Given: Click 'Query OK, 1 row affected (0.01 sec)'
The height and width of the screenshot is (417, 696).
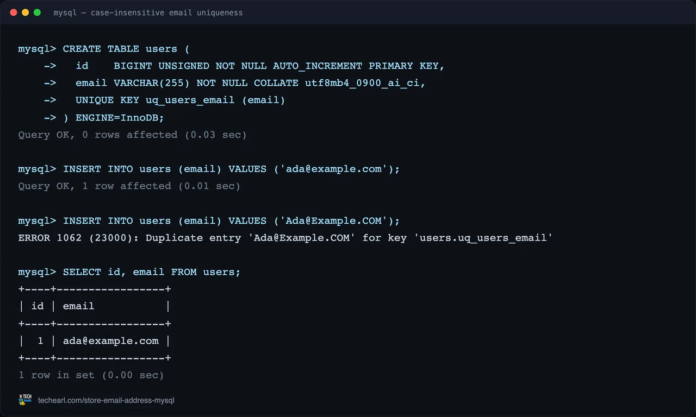Looking at the screenshot, I should [129, 186].
